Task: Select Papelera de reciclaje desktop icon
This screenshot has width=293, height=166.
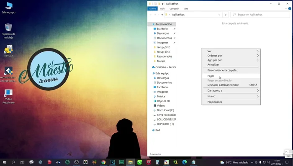Action: click(x=8, y=31)
